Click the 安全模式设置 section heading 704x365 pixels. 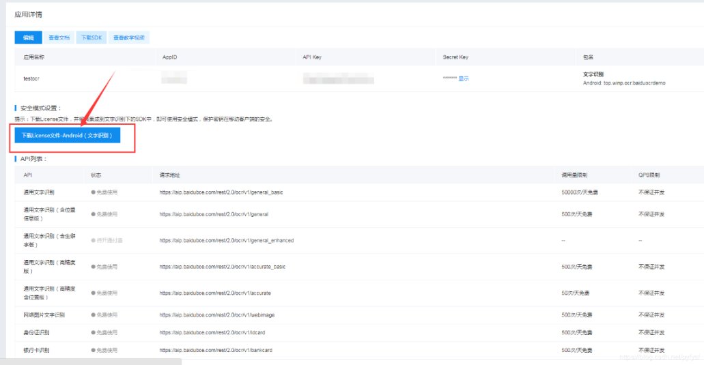coord(40,108)
